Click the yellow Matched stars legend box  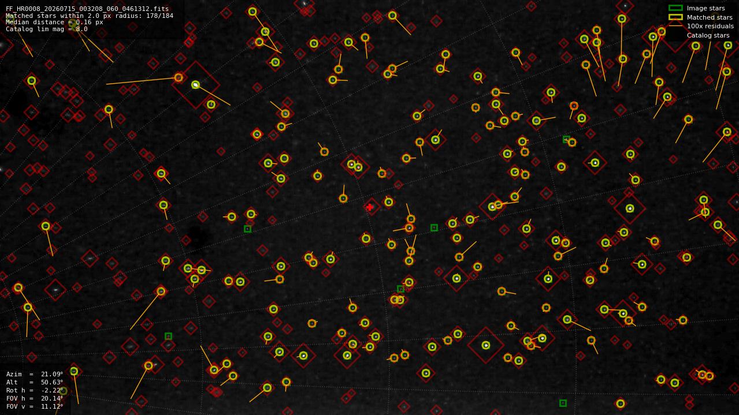pos(675,17)
